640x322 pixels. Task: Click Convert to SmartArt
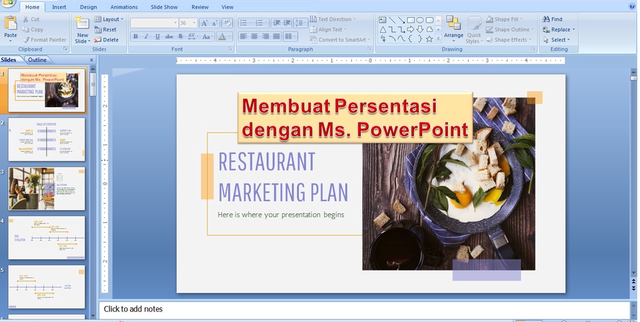339,39
